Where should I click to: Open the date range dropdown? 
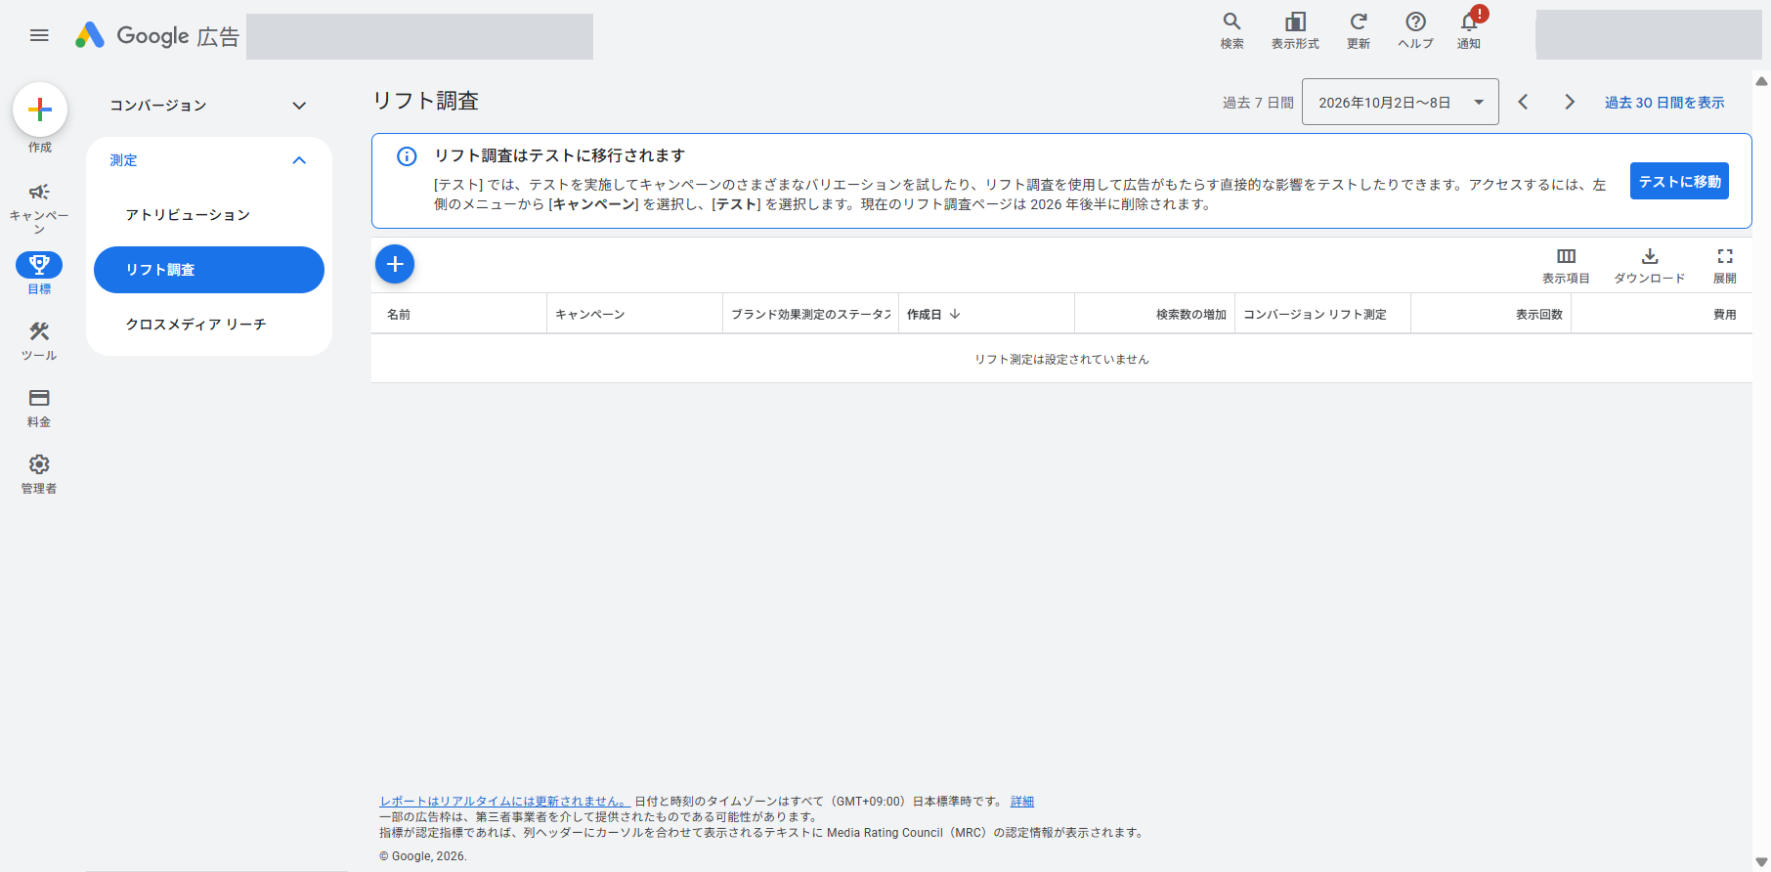coord(1401,102)
